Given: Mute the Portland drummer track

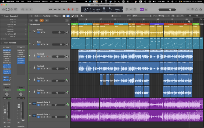Looking at the screenshot, I should [x=42, y=32].
